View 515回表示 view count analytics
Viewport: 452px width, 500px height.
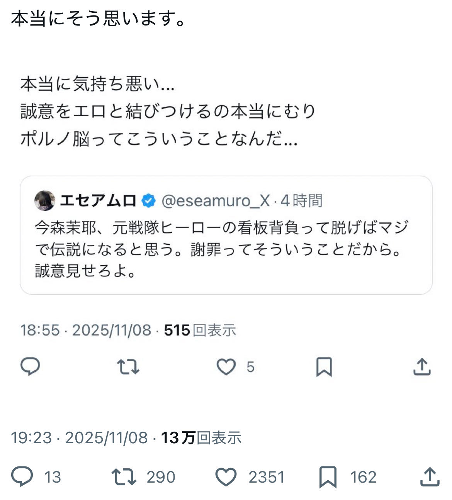[x=200, y=331]
